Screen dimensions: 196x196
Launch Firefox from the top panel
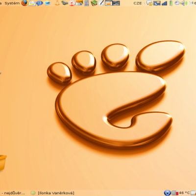pos(24,3)
